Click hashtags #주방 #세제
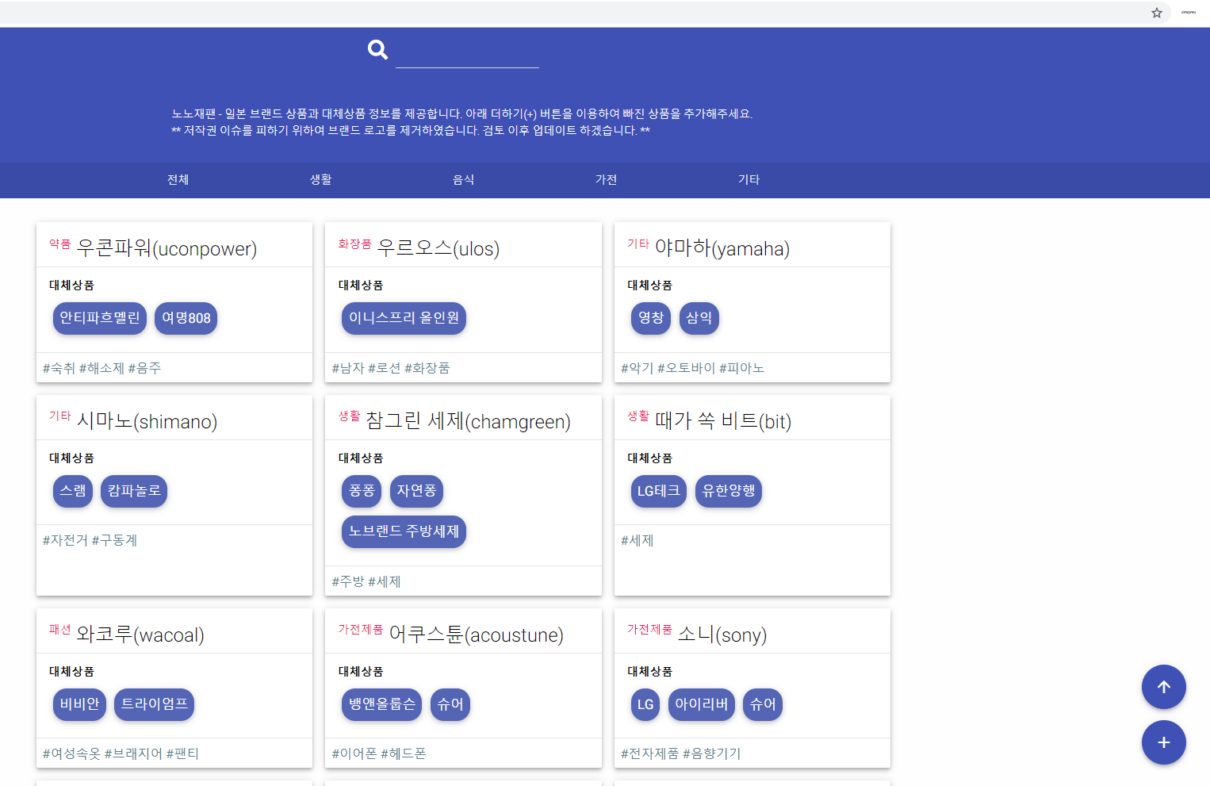 (366, 581)
